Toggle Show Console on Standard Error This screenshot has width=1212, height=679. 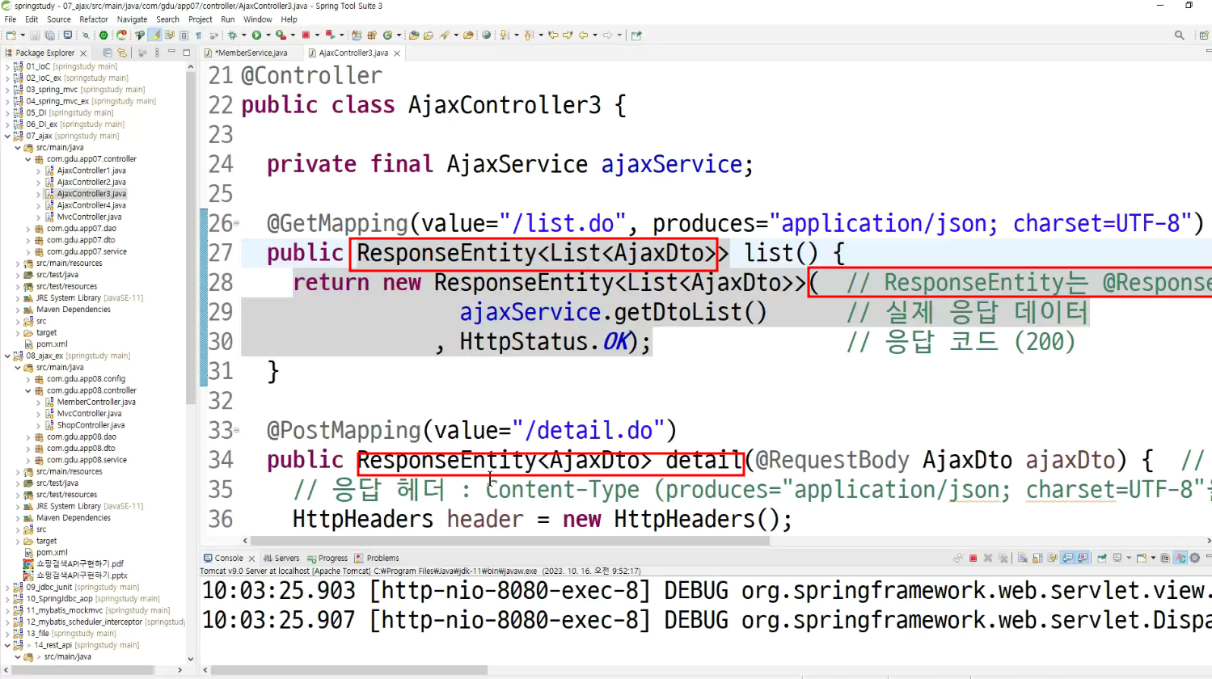tap(1083, 558)
